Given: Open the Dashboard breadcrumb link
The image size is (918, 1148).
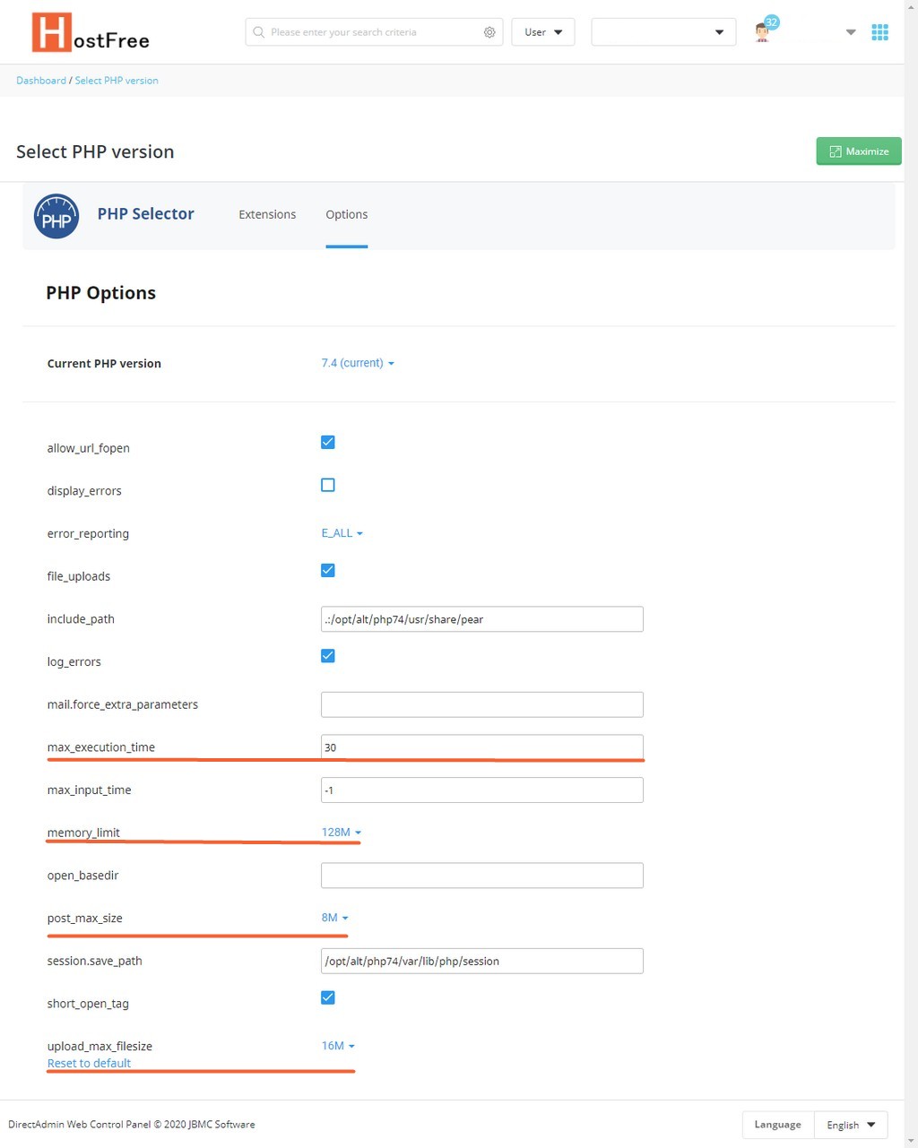Looking at the screenshot, I should click(40, 80).
